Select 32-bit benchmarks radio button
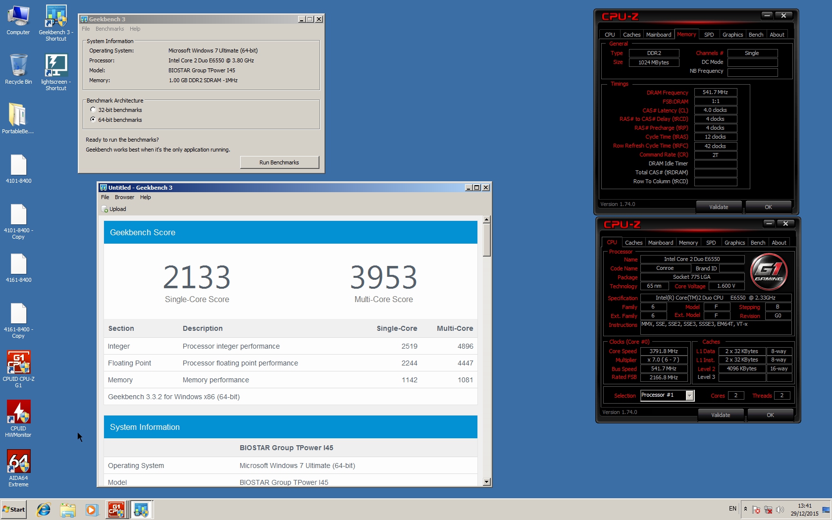This screenshot has height=520, width=832. (93, 110)
